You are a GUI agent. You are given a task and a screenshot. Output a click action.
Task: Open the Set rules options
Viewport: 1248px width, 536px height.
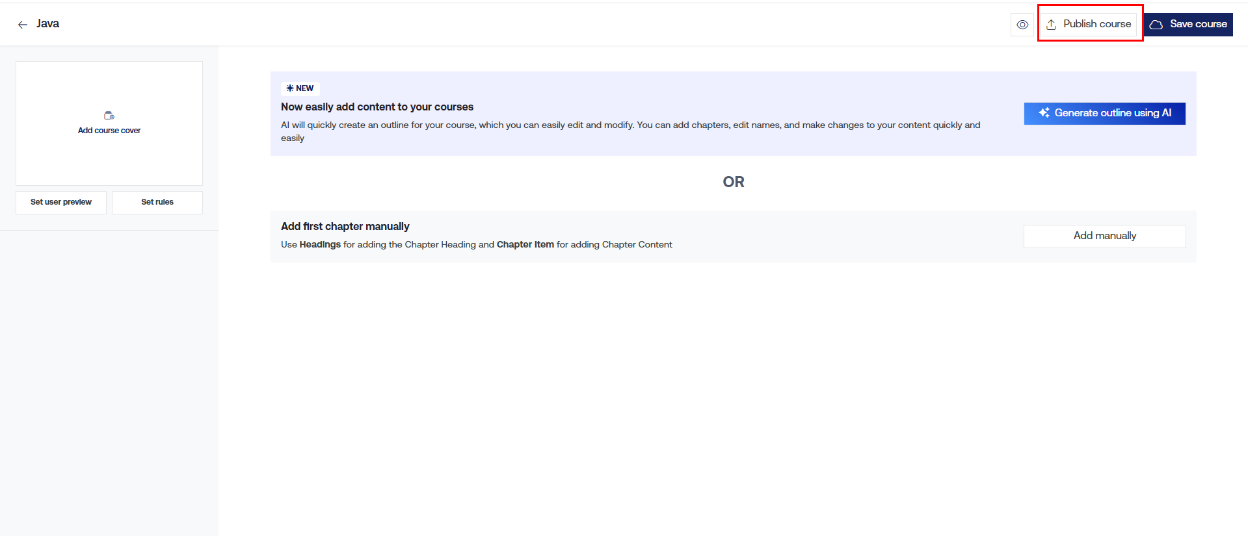[157, 202]
